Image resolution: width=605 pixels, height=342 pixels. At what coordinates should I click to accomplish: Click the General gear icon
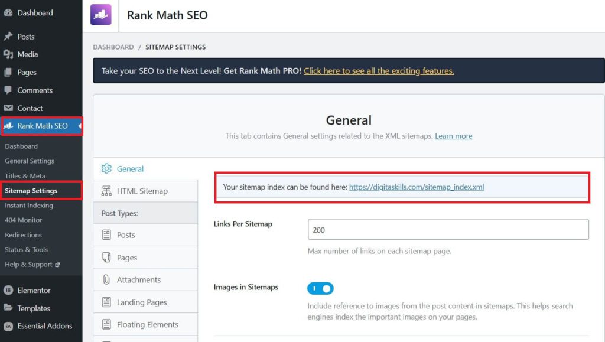pyautogui.click(x=106, y=168)
